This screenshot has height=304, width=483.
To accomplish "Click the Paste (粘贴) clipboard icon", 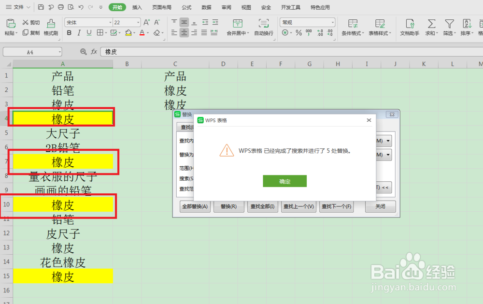I will [x=11, y=23].
